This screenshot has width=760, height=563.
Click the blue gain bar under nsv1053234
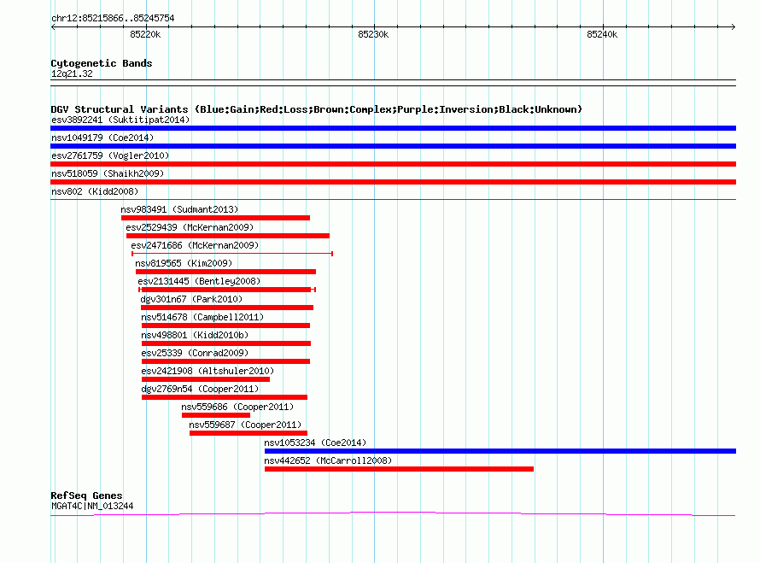coord(500,451)
